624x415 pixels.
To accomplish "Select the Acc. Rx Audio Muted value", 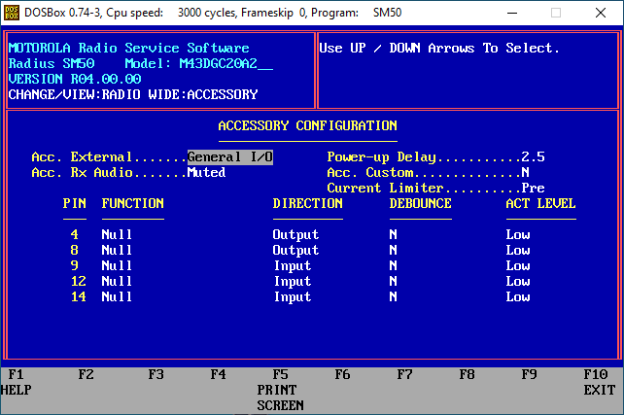I will pos(206,172).
